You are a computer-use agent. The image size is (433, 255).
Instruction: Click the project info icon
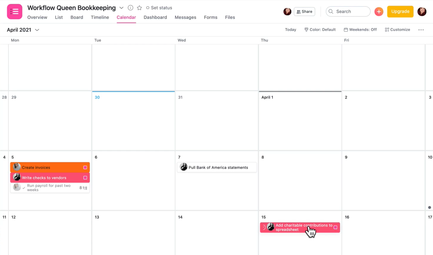[x=130, y=8]
